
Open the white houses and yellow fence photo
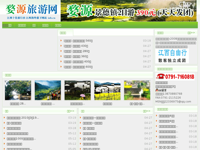coord(107,90)
